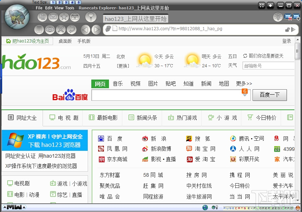
Task: Click the bug icon in toolbar
Action: (278, 17)
